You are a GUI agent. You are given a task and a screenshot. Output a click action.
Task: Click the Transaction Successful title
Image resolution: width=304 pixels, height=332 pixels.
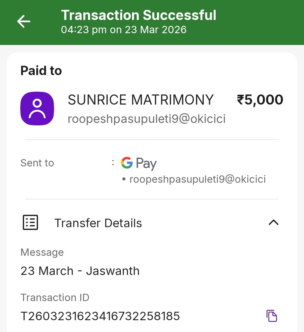(x=138, y=15)
